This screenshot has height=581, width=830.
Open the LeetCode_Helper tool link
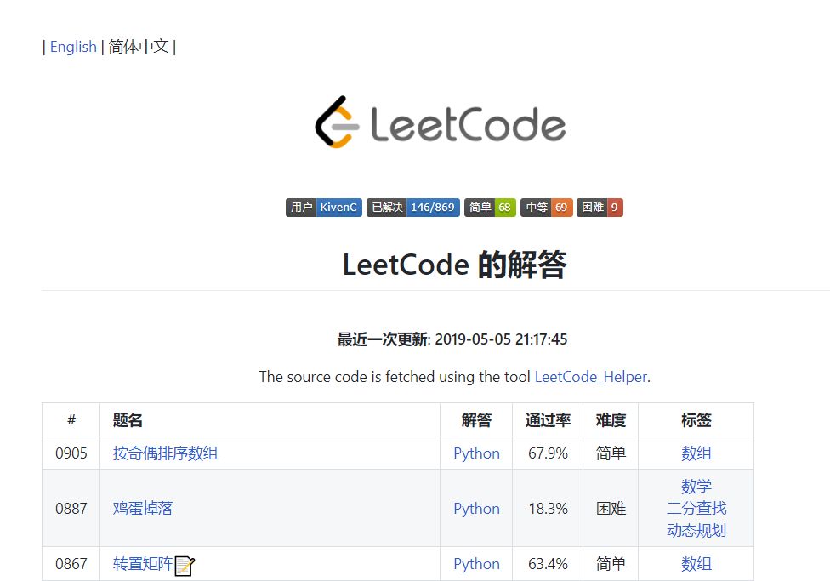[591, 377]
